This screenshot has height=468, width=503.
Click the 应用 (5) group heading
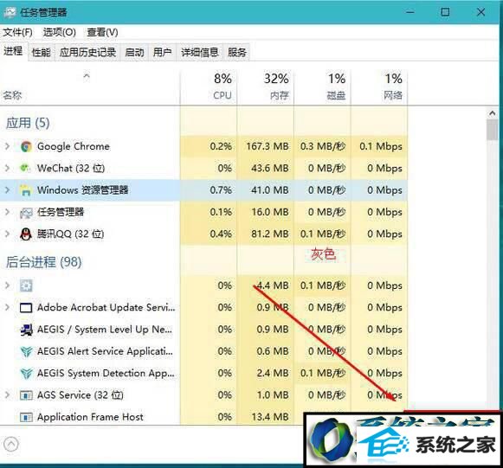(28, 123)
